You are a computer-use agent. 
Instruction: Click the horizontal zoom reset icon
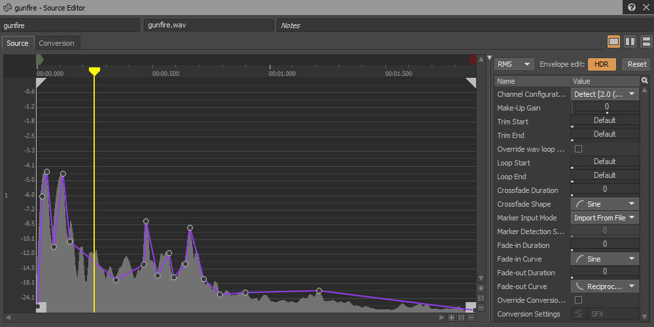point(461,318)
